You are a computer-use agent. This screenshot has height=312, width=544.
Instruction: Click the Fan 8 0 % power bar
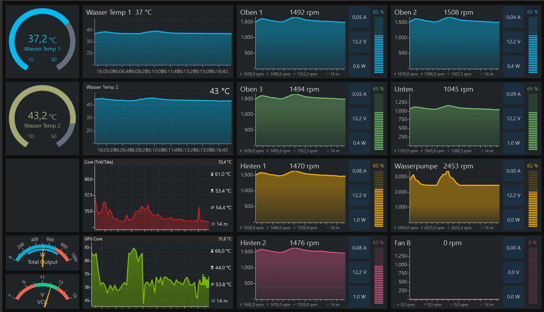pyautogui.click(x=533, y=275)
